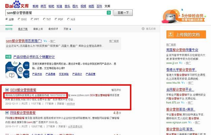Click the 百度一下 search button

[123, 13]
